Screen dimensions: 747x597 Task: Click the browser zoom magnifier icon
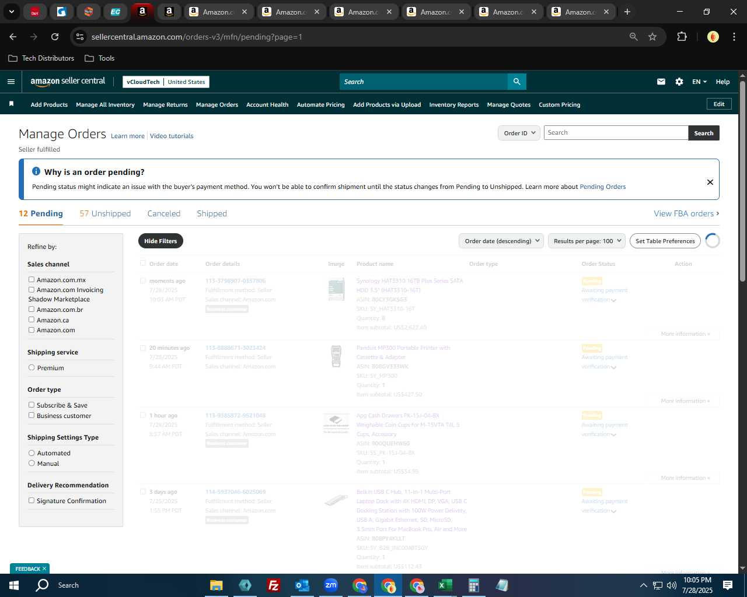click(x=634, y=37)
